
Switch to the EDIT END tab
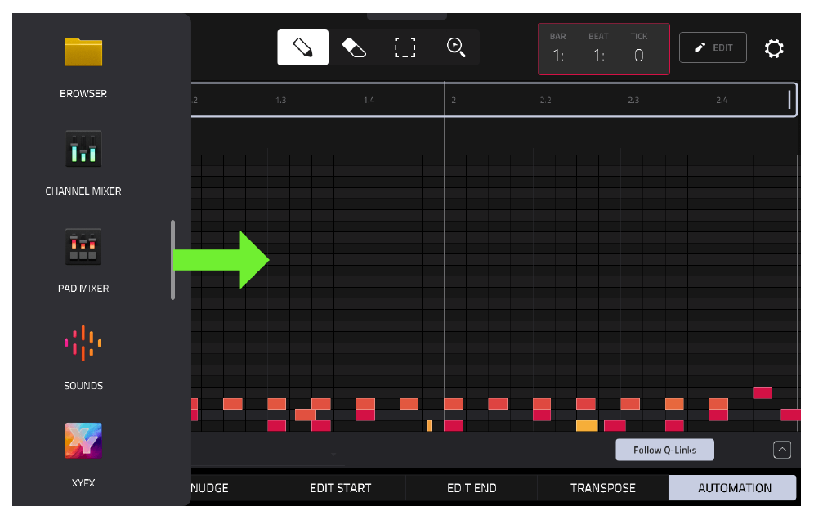point(472,488)
